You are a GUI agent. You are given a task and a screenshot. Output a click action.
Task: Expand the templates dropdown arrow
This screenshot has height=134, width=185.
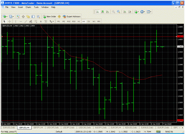151,12
